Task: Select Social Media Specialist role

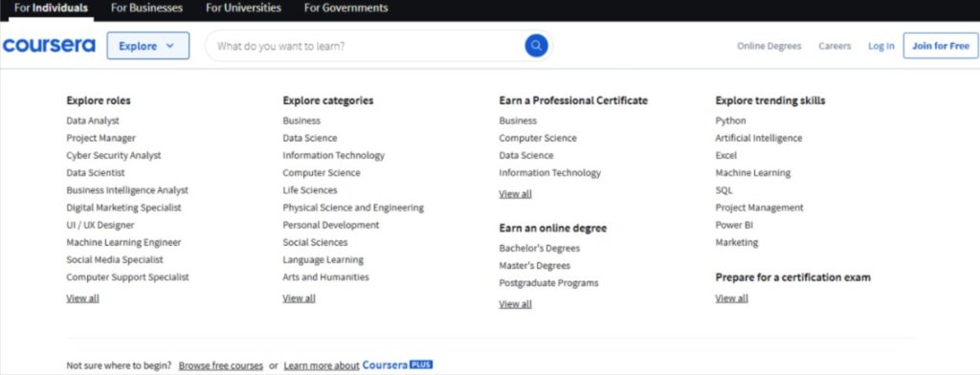Action: [115, 259]
